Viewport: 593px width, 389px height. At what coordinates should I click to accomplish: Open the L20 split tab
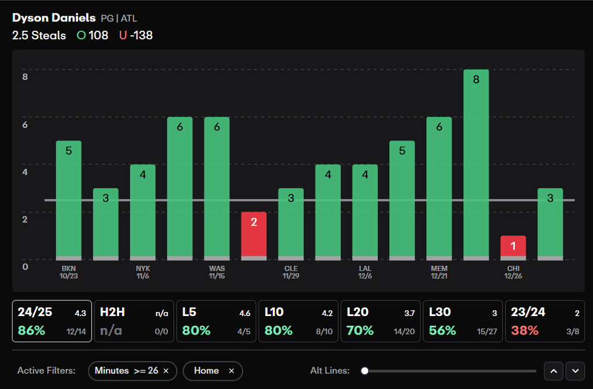[380, 321]
